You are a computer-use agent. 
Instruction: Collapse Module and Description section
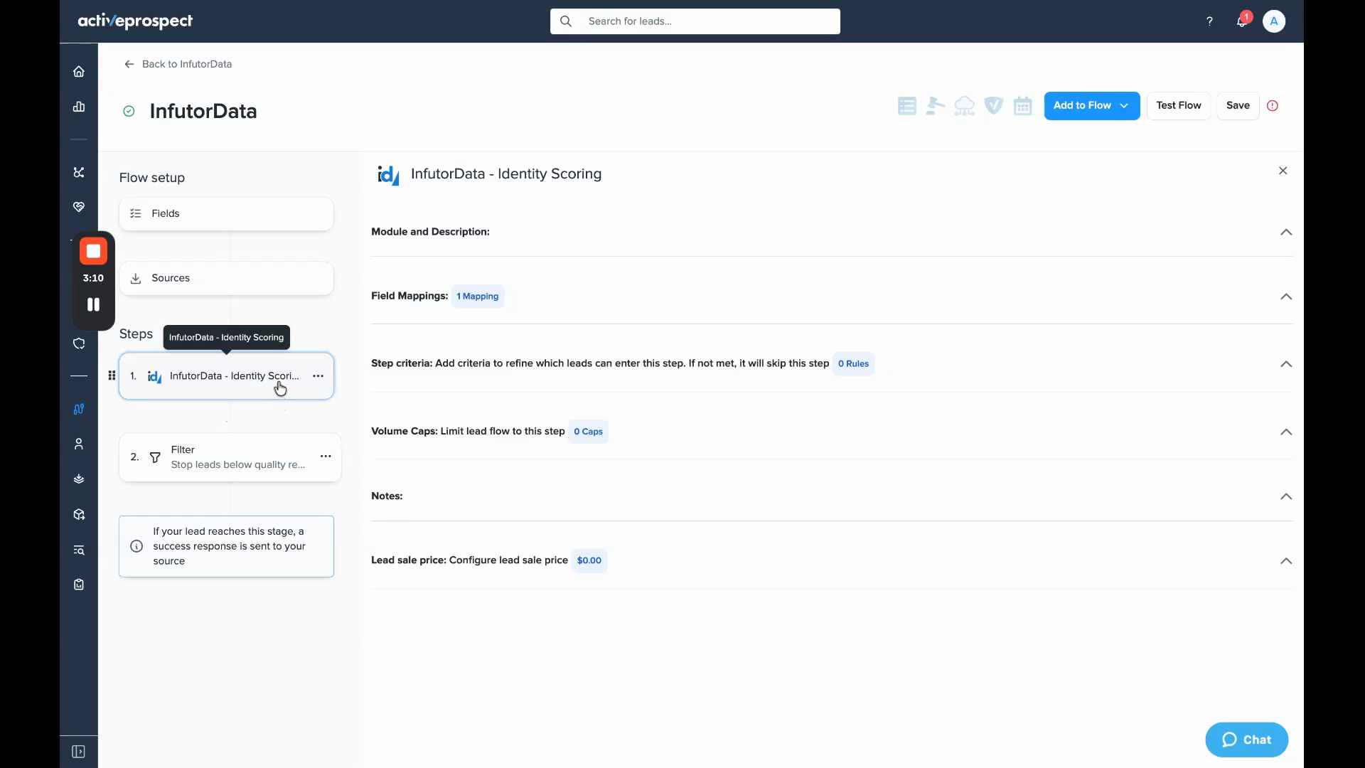tap(1286, 232)
